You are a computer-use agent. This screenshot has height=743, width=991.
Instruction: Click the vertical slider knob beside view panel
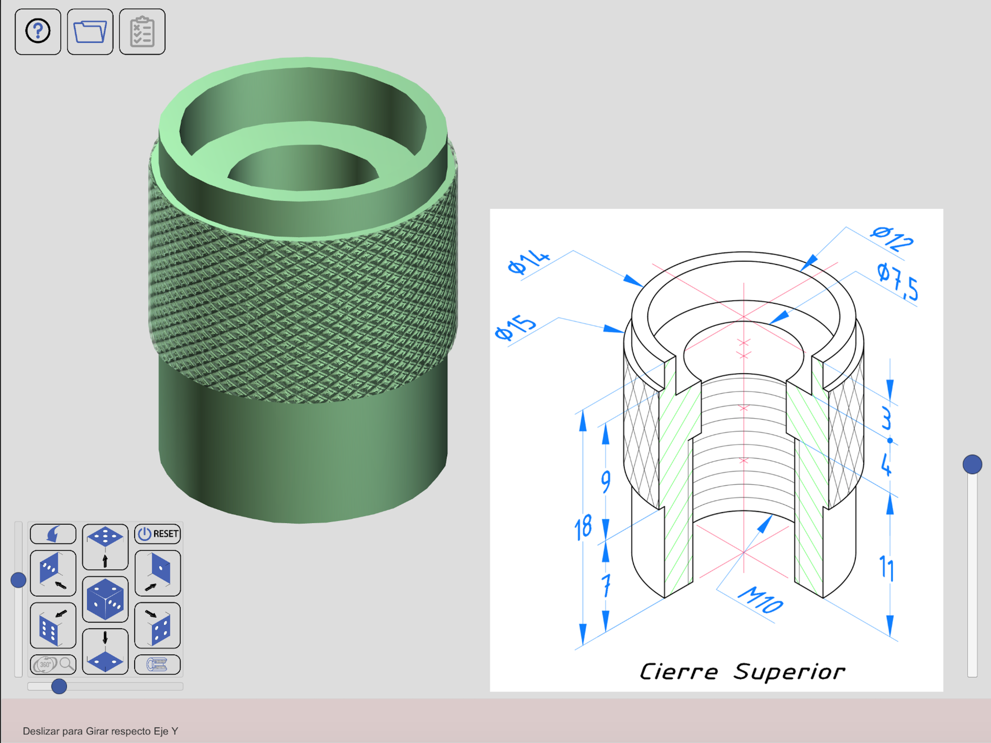tap(18, 580)
